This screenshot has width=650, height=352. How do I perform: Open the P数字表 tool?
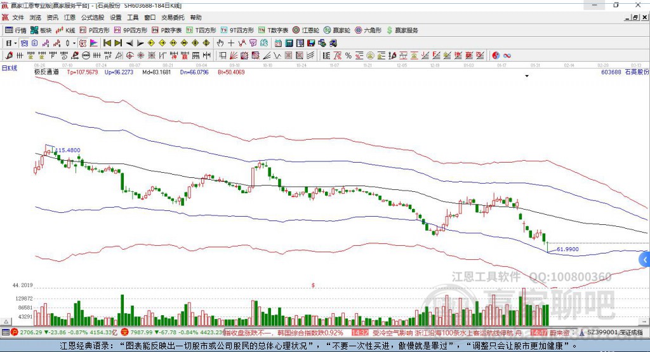(167, 30)
